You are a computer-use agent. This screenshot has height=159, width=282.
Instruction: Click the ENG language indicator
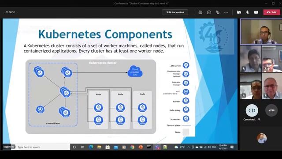214,147
